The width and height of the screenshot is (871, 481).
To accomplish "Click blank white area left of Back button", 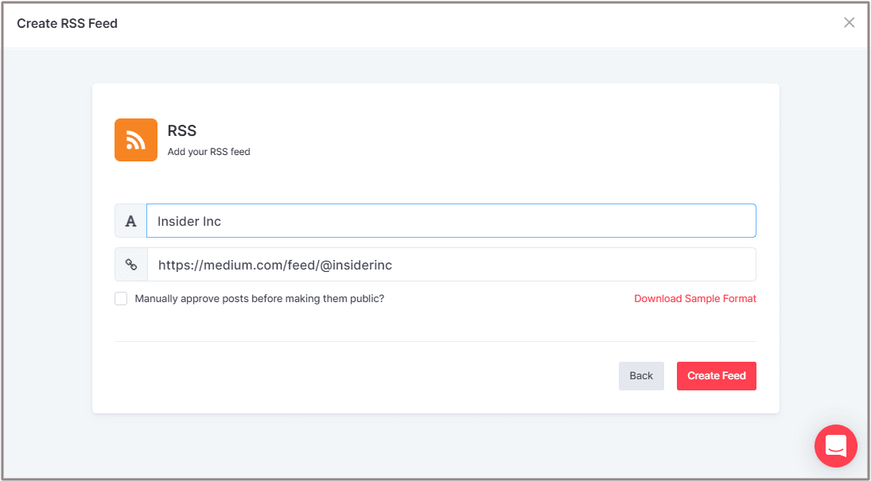I will tap(358, 376).
